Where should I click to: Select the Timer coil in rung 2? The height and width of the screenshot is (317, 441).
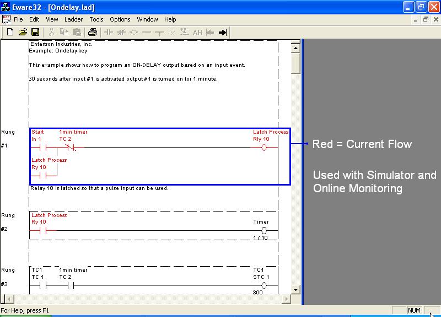(264, 231)
